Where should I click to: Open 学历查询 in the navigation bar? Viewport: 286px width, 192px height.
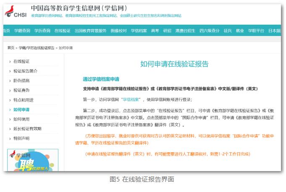coord(42,31)
